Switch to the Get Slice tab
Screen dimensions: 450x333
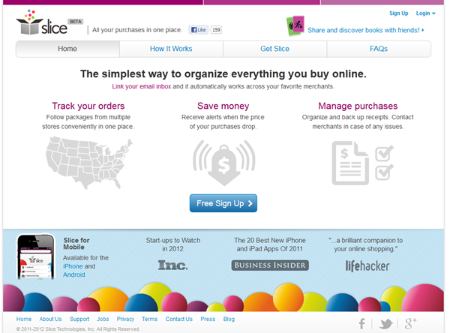[274, 49]
